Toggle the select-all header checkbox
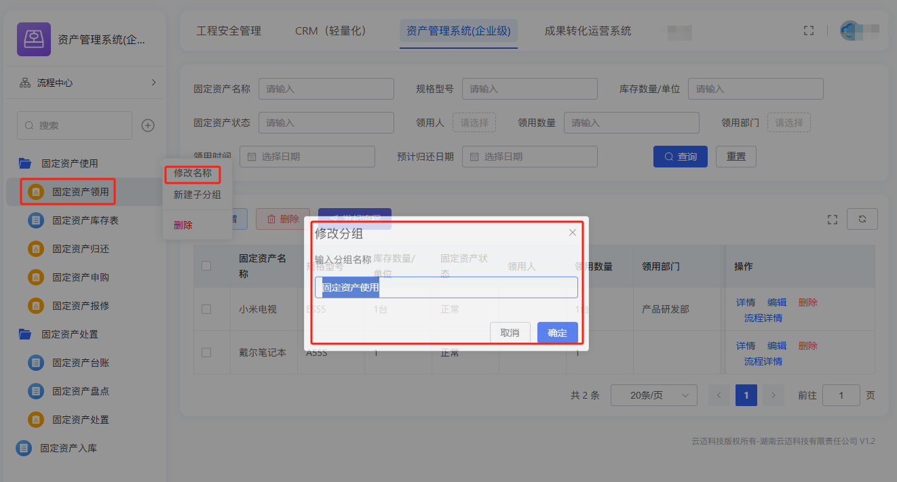 click(x=206, y=266)
